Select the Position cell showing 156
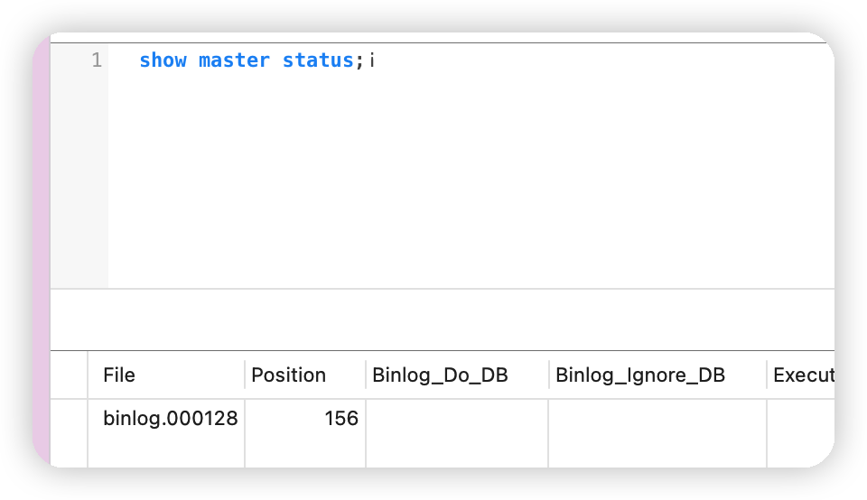The height and width of the screenshot is (500, 867). (305, 433)
